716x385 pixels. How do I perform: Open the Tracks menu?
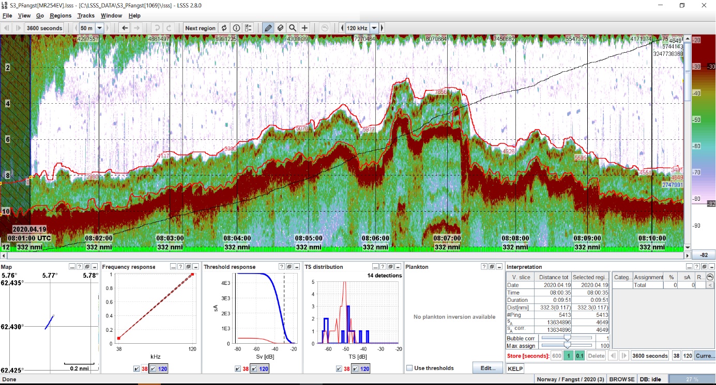pos(86,16)
